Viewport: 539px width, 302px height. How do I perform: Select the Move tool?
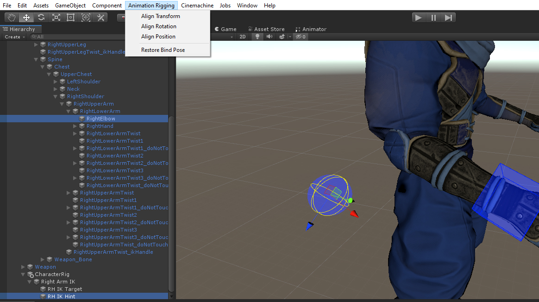pyautogui.click(x=26, y=18)
